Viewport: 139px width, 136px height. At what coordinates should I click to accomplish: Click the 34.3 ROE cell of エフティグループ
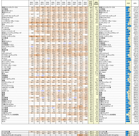click(x=31, y=23)
